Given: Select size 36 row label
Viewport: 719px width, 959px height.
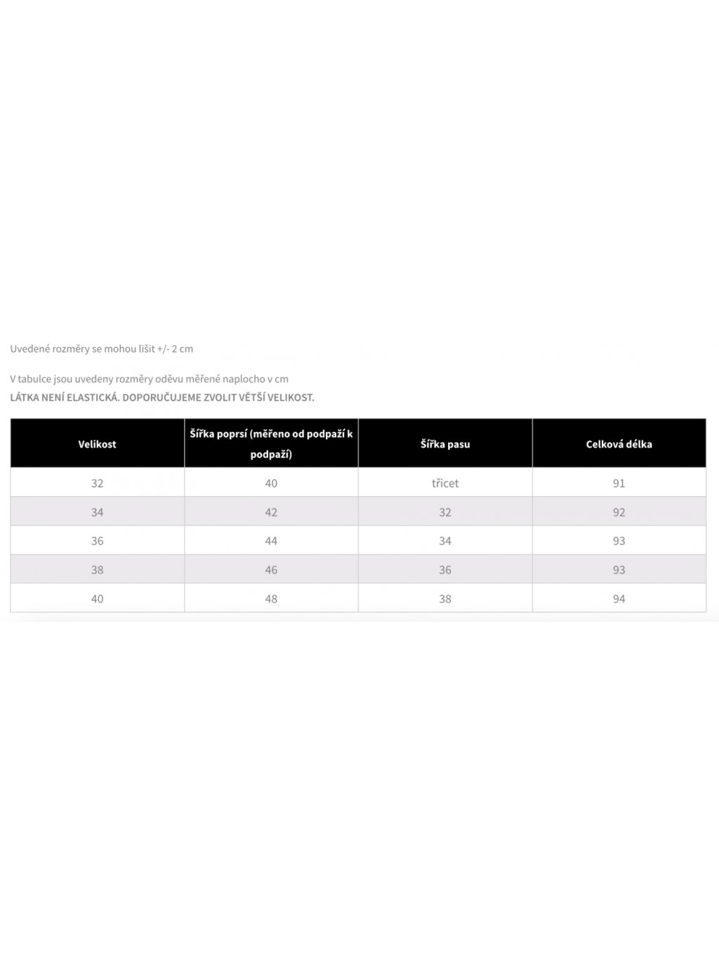Looking at the screenshot, I should pos(98,540).
